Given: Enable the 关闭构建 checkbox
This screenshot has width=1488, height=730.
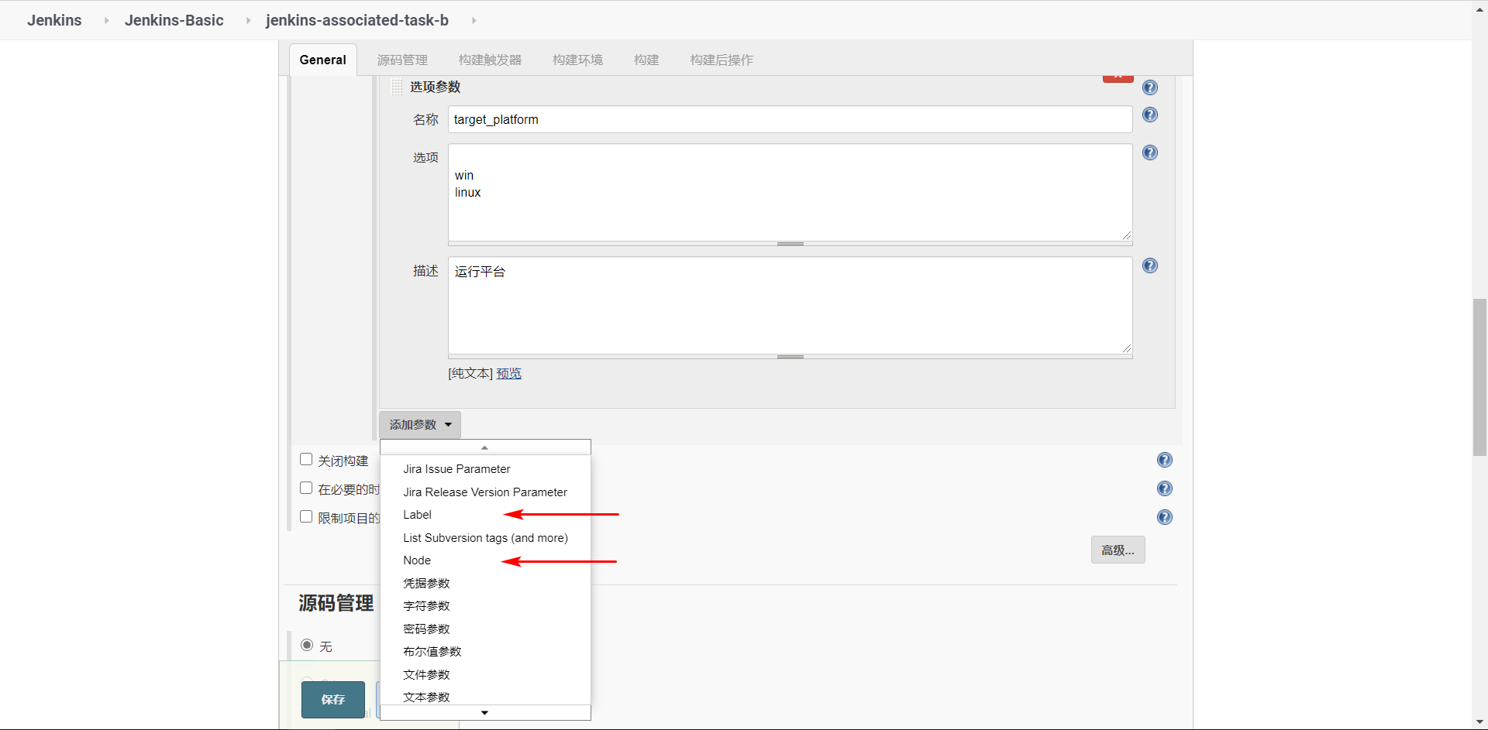Looking at the screenshot, I should 306,458.
